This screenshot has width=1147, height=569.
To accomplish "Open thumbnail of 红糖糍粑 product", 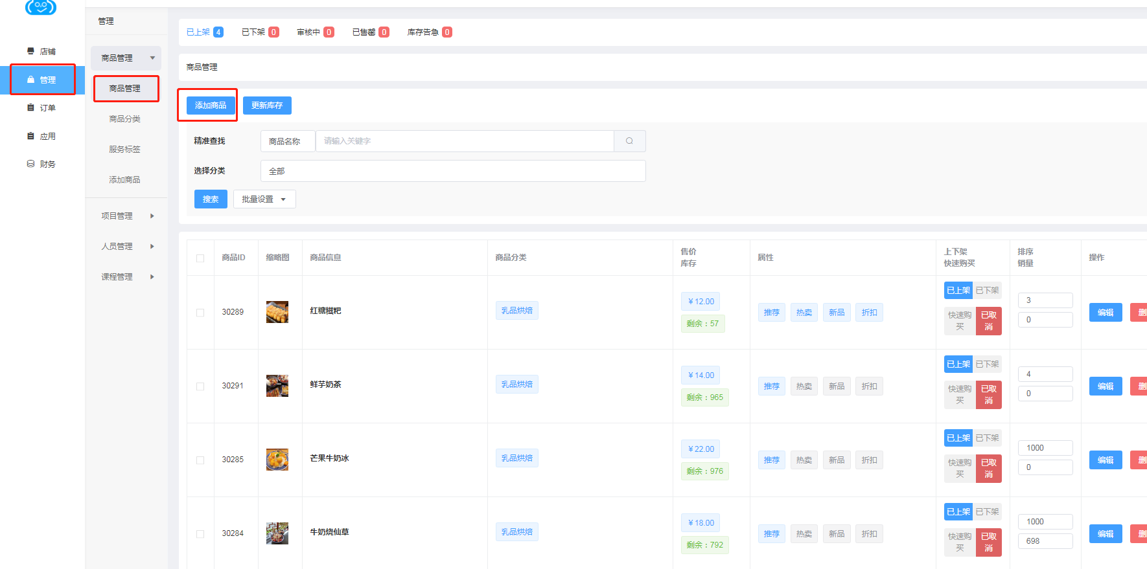I will [x=277, y=312].
